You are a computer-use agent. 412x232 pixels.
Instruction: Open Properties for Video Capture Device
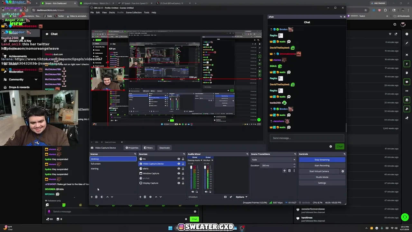coord(132,148)
